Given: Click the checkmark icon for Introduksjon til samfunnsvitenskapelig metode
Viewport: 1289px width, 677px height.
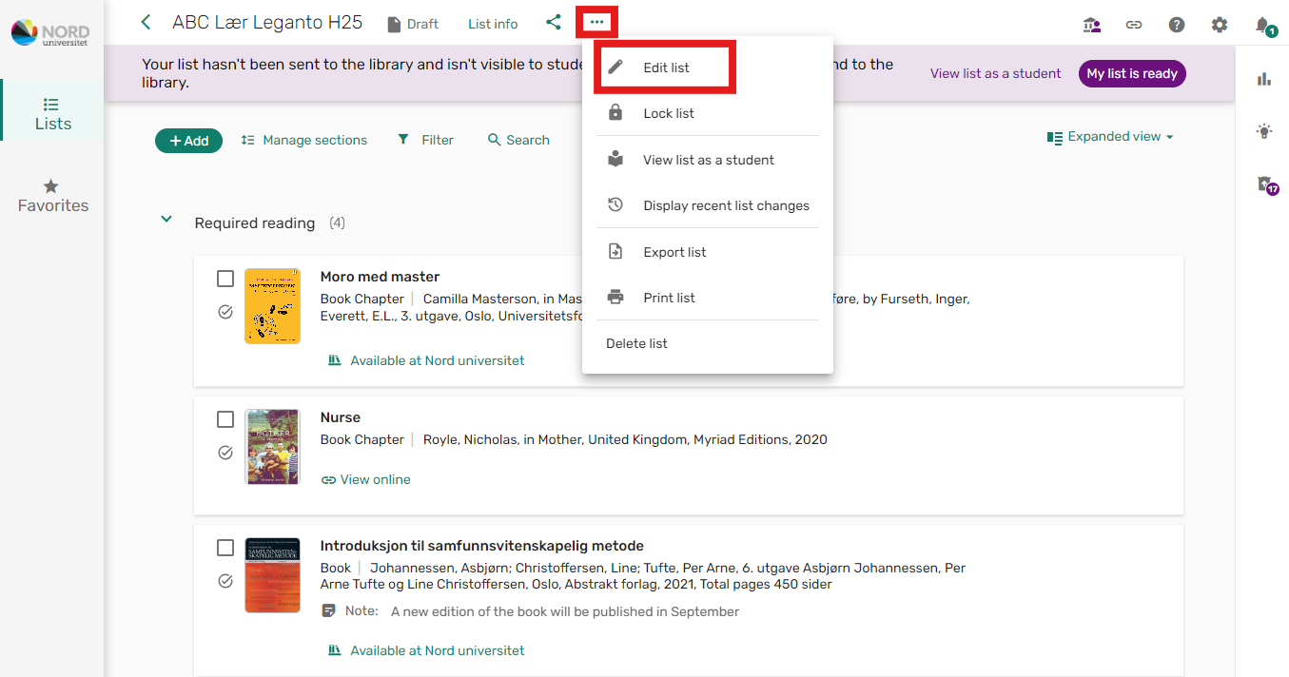Looking at the screenshot, I should pyautogui.click(x=225, y=581).
